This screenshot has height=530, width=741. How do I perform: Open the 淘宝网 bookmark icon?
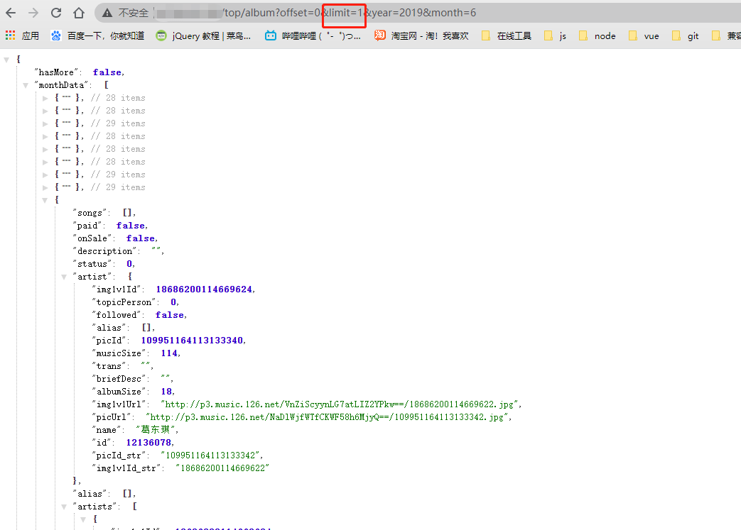pos(379,35)
